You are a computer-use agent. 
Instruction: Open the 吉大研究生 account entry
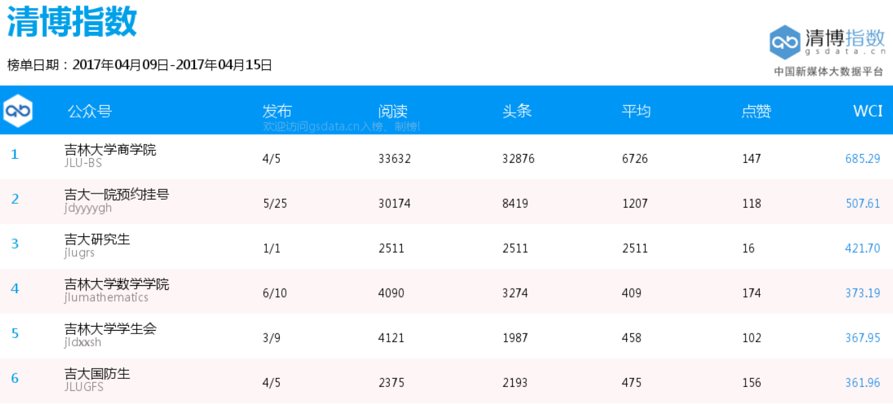pos(97,240)
